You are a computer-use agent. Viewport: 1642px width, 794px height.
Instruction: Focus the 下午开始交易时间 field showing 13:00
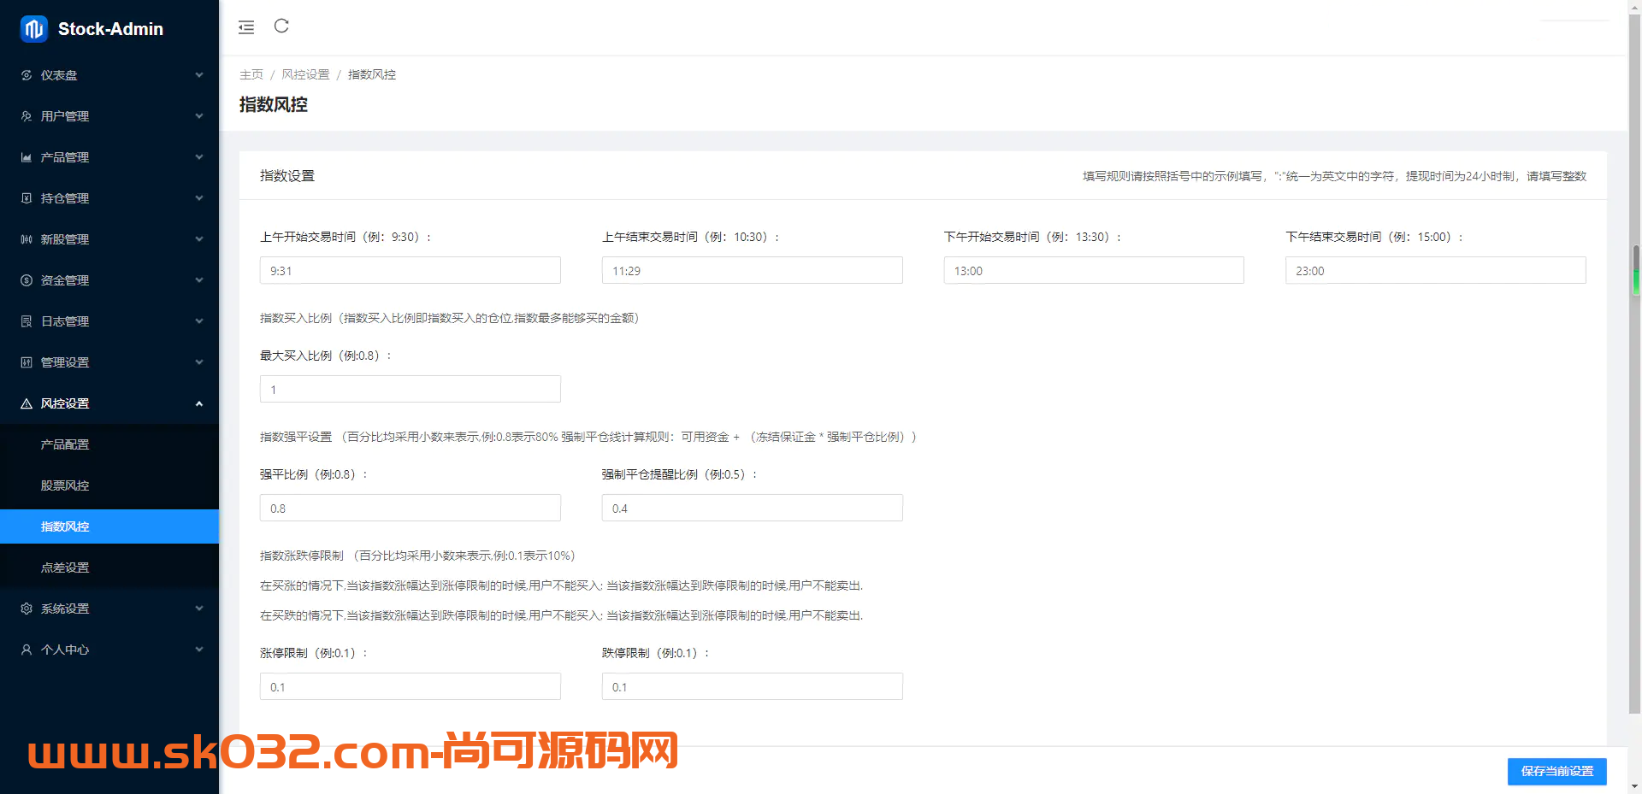[x=1094, y=270]
